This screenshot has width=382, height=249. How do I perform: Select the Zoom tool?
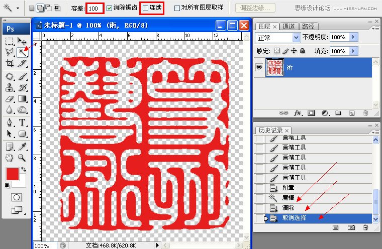point(22,158)
